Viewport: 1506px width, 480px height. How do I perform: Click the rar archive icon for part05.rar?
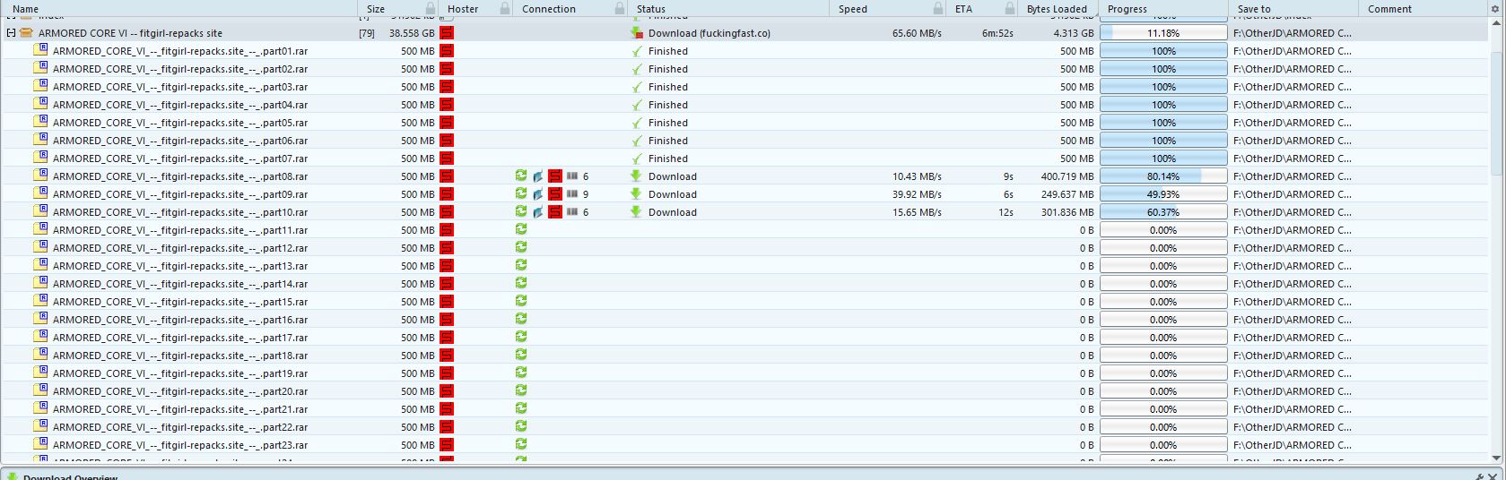click(x=40, y=123)
